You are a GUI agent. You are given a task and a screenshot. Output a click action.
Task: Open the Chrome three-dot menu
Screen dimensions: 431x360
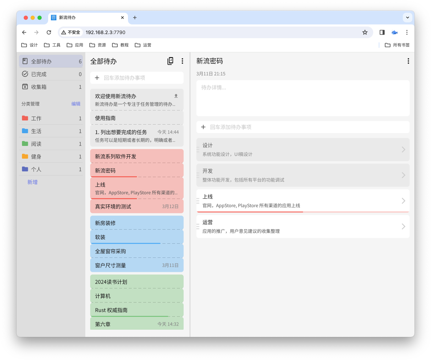(x=407, y=32)
